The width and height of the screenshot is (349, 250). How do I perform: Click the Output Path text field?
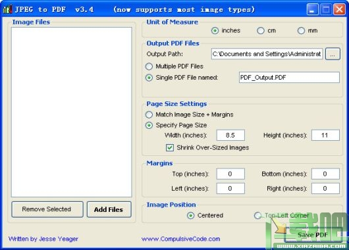coord(267,54)
